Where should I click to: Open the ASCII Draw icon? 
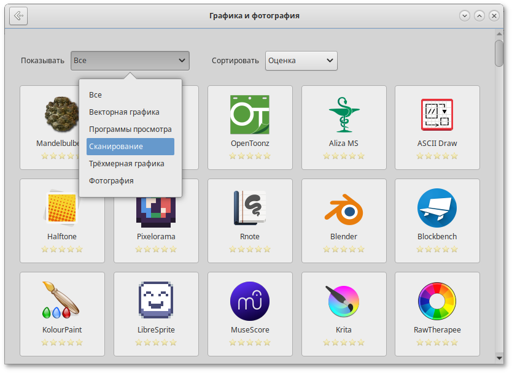tap(436, 115)
